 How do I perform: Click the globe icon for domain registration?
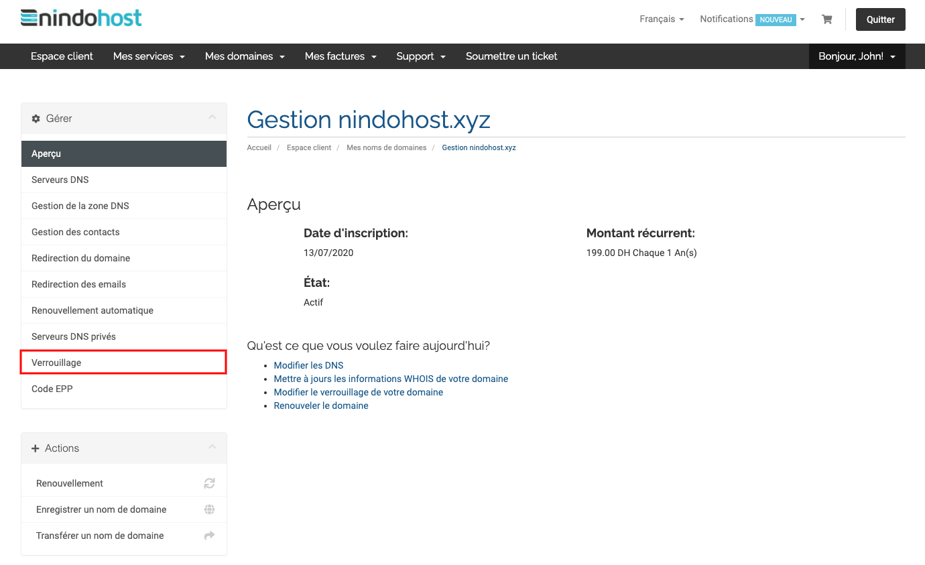point(209,509)
